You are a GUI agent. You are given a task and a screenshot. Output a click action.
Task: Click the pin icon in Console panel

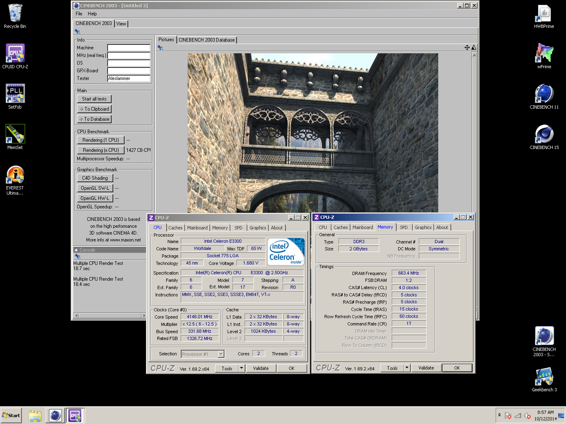click(x=77, y=256)
